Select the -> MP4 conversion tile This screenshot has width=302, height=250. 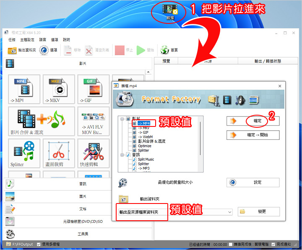(24, 89)
